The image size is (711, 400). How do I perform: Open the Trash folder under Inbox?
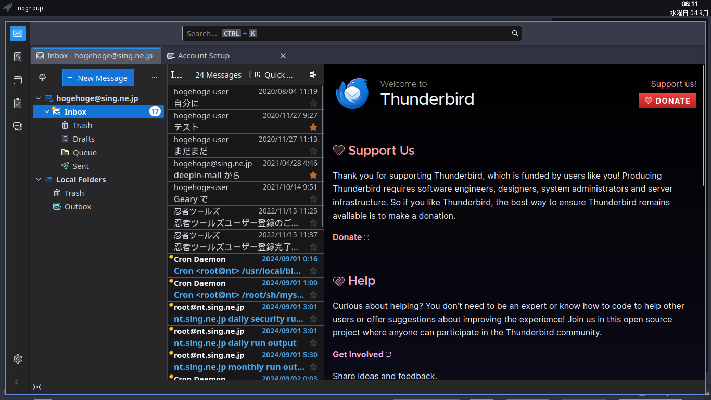(98, 126)
